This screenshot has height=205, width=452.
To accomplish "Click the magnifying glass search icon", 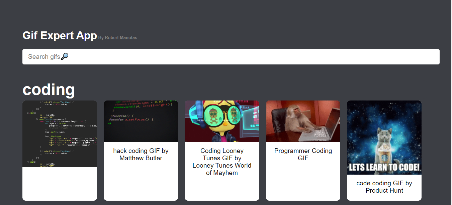I will tap(65, 56).
